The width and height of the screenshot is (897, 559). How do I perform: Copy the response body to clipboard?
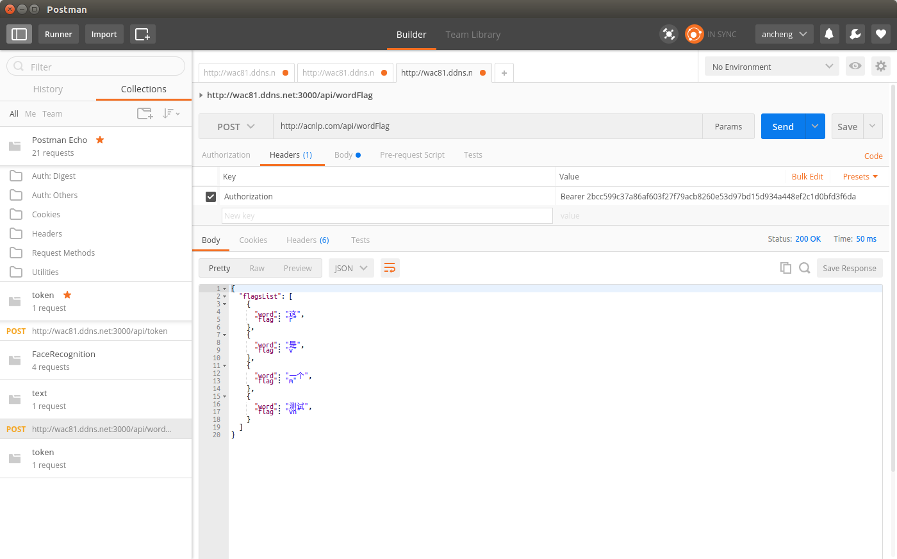786,268
